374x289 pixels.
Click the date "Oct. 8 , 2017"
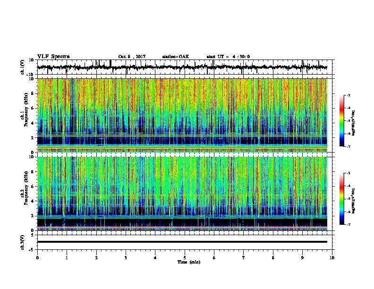tap(132, 57)
